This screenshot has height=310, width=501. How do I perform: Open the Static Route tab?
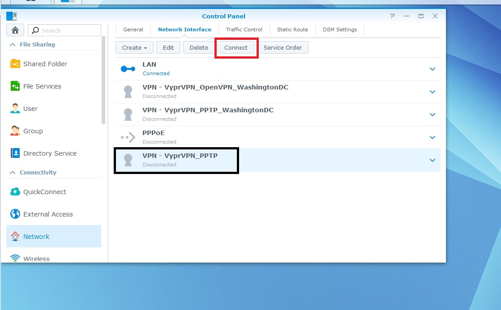point(292,30)
